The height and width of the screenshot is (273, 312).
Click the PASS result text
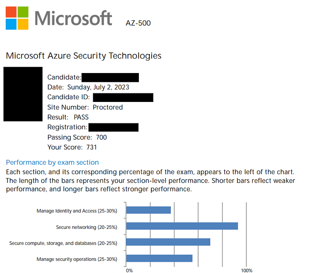point(81,117)
